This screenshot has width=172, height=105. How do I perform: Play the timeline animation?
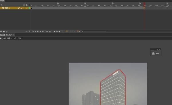point(38,31)
